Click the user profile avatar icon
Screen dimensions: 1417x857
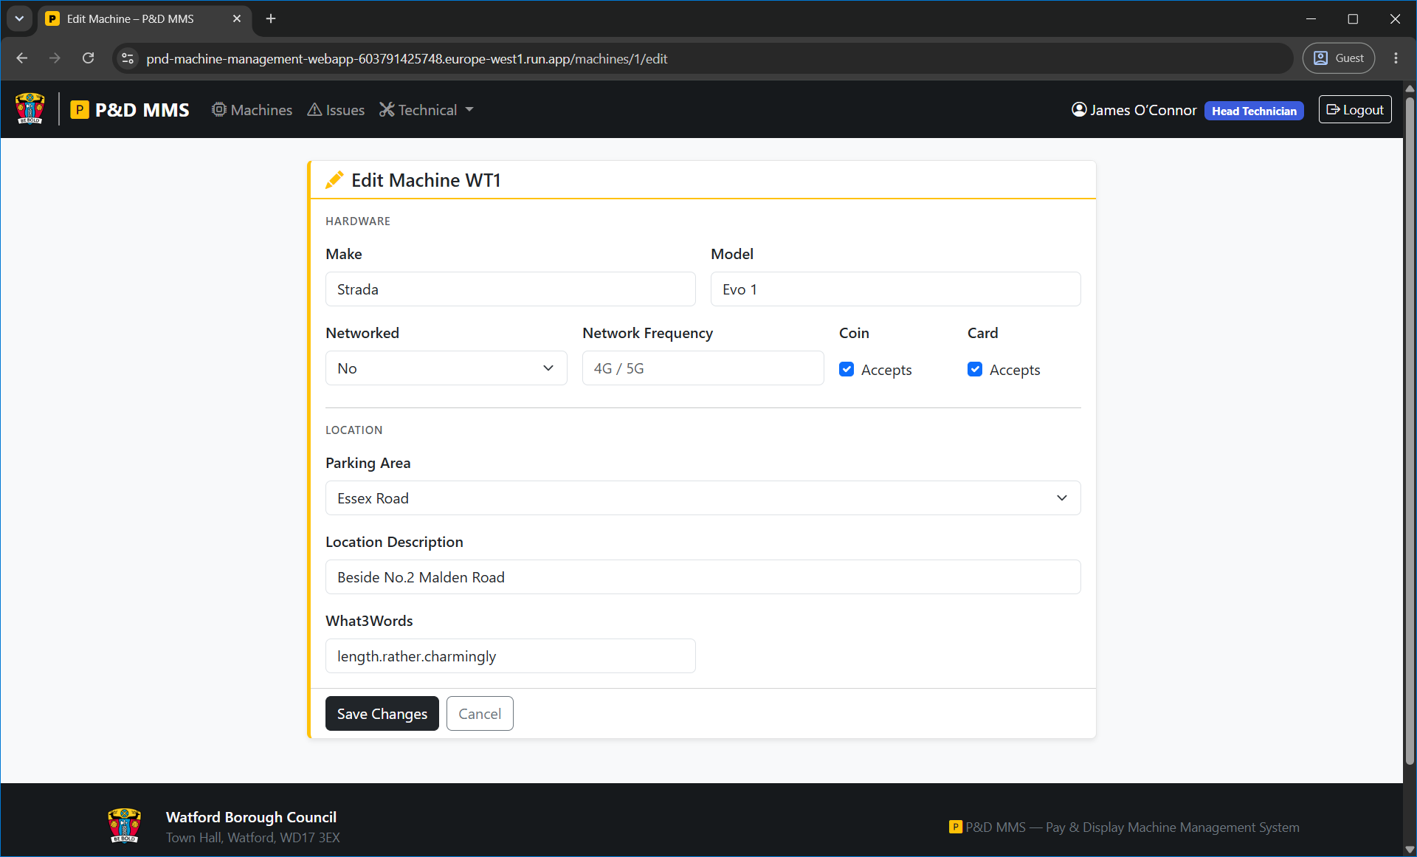tap(1079, 109)
